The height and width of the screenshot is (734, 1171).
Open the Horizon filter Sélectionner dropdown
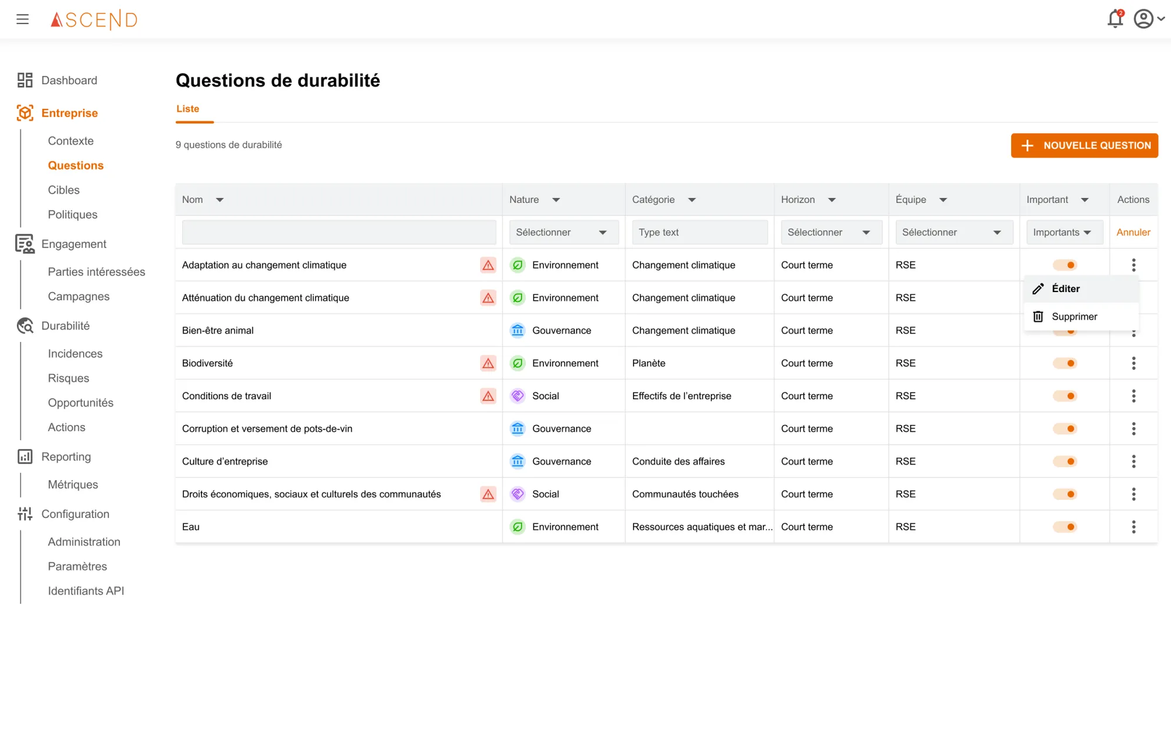pos(830,232)
